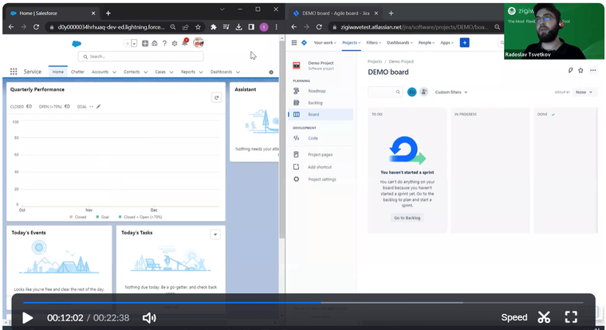Open Chrome three-dot menu in Salesforce window

tap(277, 27)
